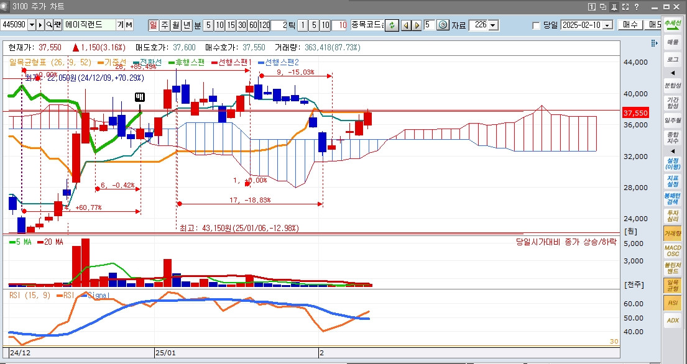Switch to weekly 주 chart period
This screenshot has width=687, height=364.
coord(164,25)
